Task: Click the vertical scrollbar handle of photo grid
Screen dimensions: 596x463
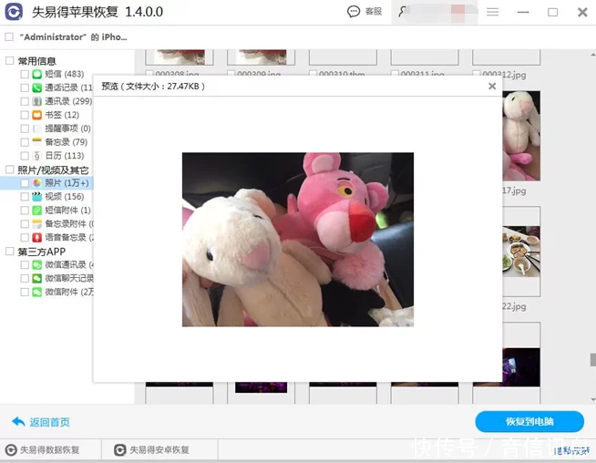Action: tap(593, 360)
